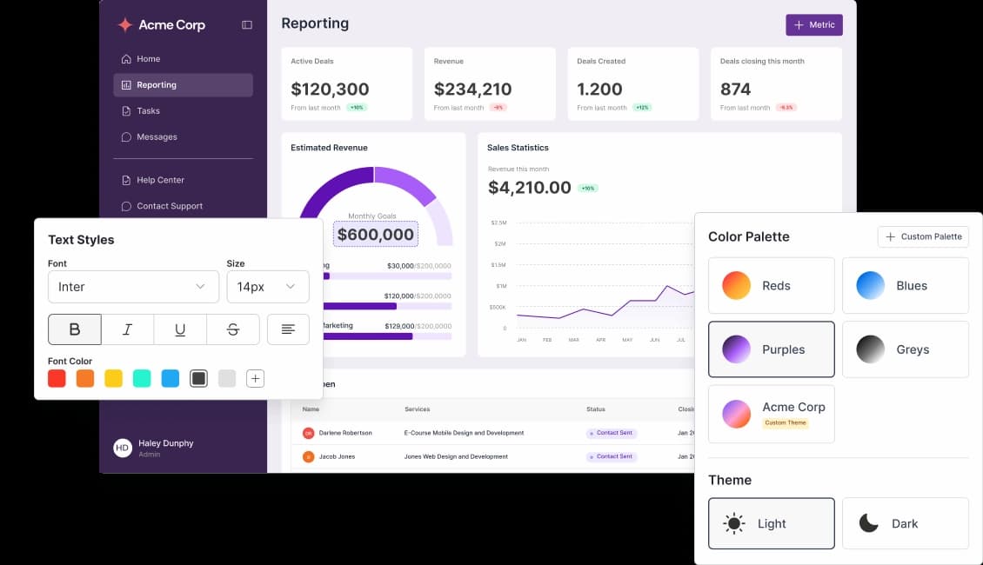Click the Home house icon
The width and height of the screenshot is (983, 565).
tap(126, 59)
